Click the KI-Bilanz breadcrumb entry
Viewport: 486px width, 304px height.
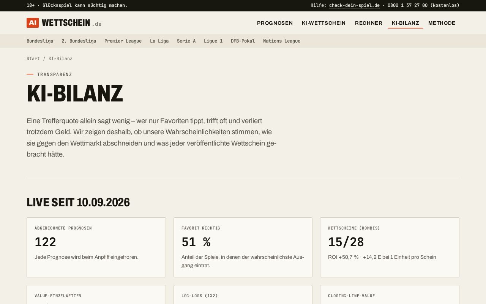click(60, 59)
